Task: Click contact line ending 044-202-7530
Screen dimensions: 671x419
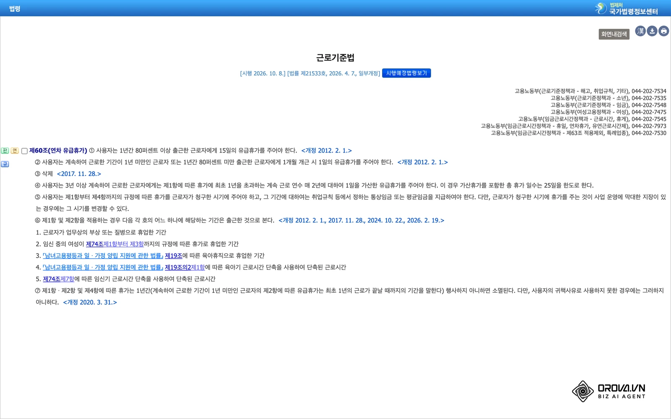Action: click(579, 133)
